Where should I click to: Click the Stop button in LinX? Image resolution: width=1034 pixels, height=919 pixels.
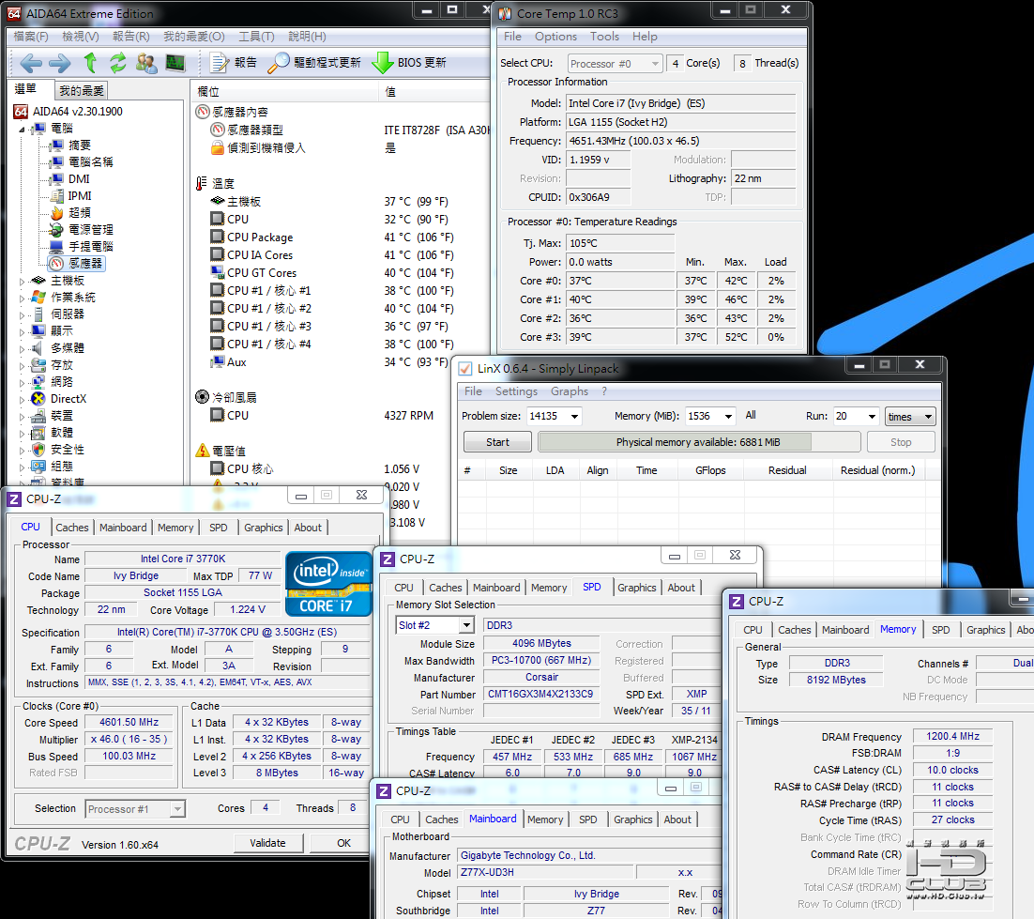pyautogui.click(x=900, y=442)
